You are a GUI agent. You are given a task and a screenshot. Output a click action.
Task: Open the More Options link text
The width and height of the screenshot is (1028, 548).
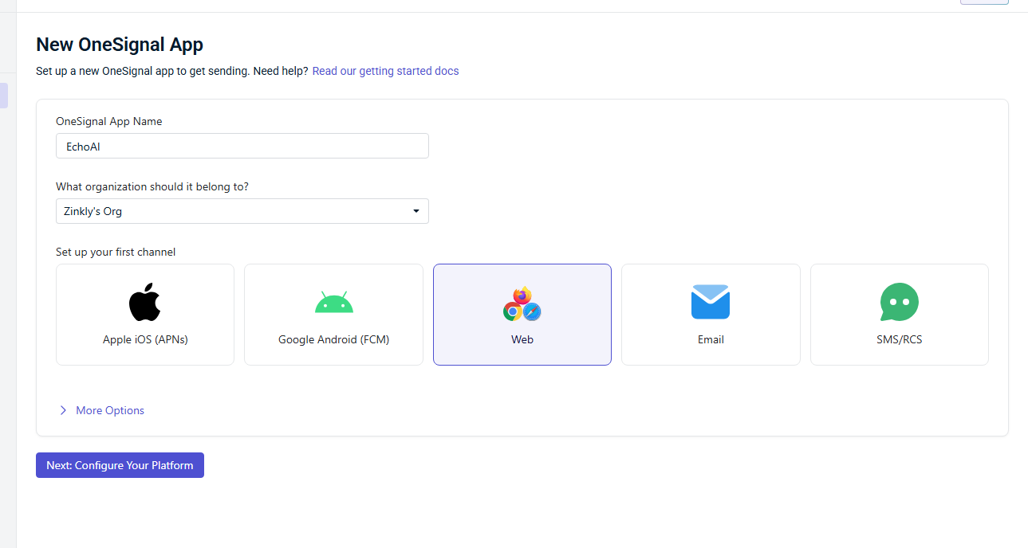point(110,410)
